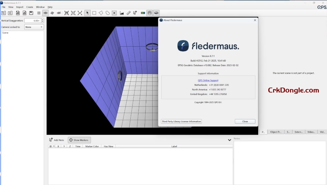Image resolution: width=327 pixels, height=185 pixels.
Task: Collapse the markers panel with the chevron
Action: point(229,140)
